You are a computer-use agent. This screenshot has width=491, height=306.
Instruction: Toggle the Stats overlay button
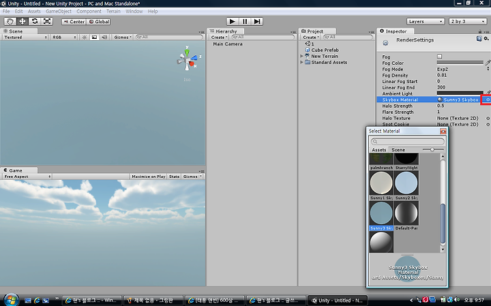pyautogui.click(x=174, y=177)
